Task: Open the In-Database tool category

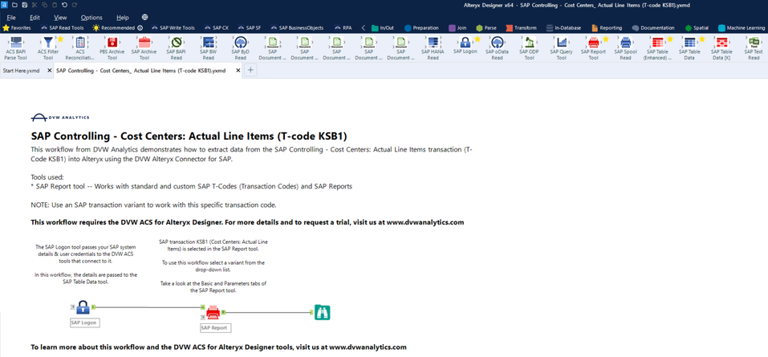Action: (565, 28)
